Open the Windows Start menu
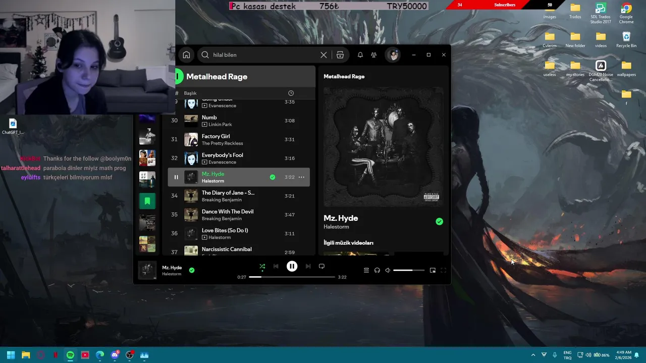Image resolution: width=646 pixels, height=363 pixels. click(x=11, y=355)
